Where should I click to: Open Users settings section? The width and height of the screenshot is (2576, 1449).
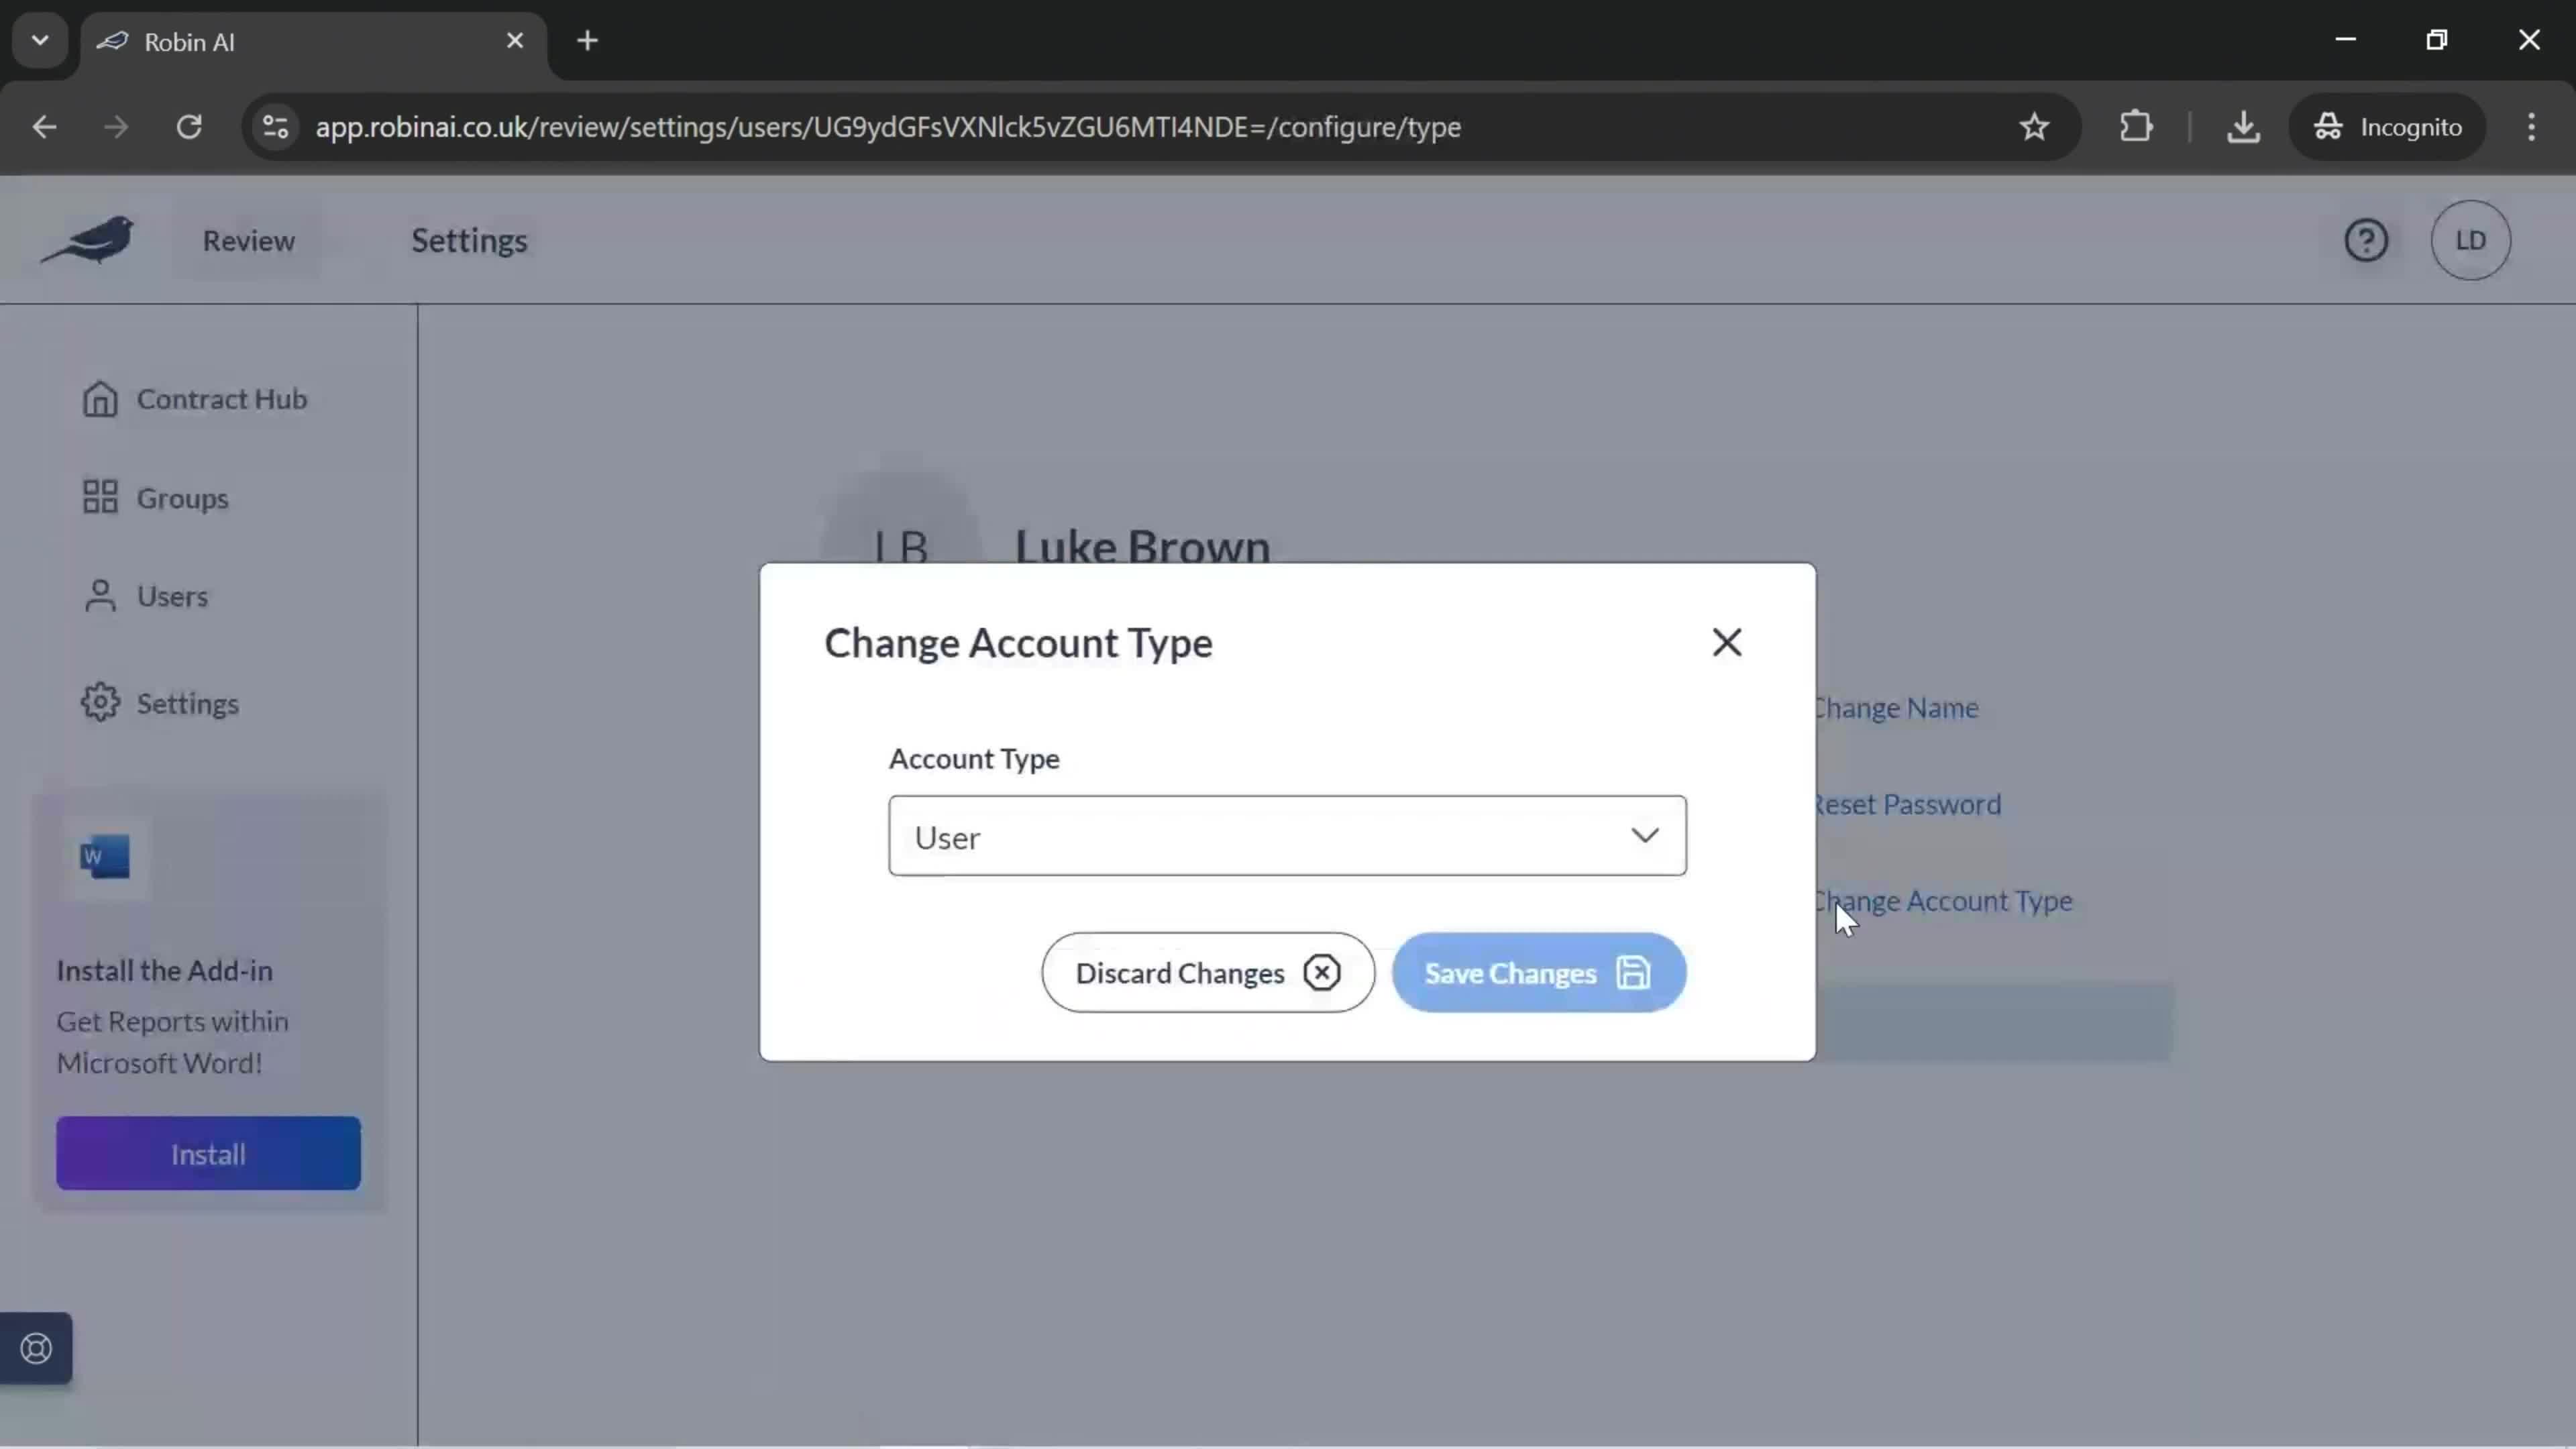click(x=172, y=594)
